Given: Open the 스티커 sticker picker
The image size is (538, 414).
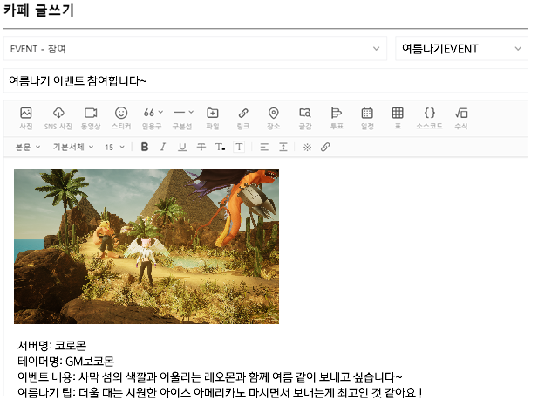Looking at the screenshot, I should tap(121, 117).
